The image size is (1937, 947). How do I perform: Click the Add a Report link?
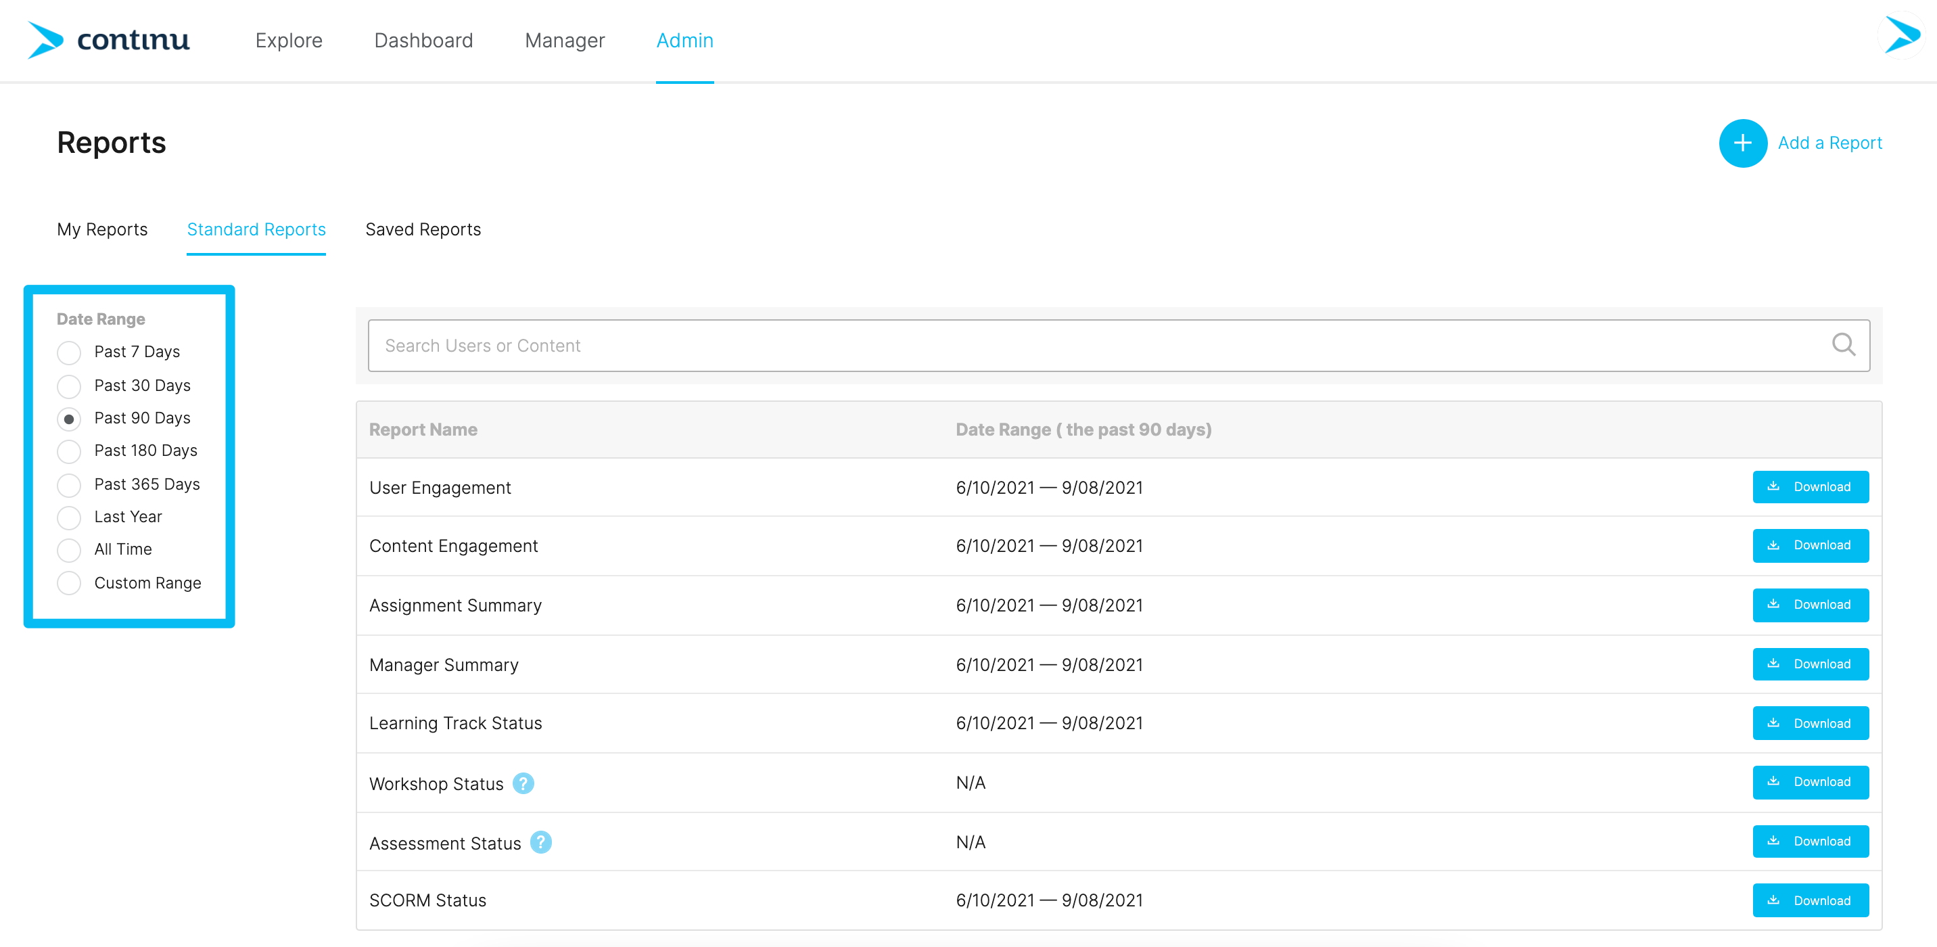tap(1829, 143)
